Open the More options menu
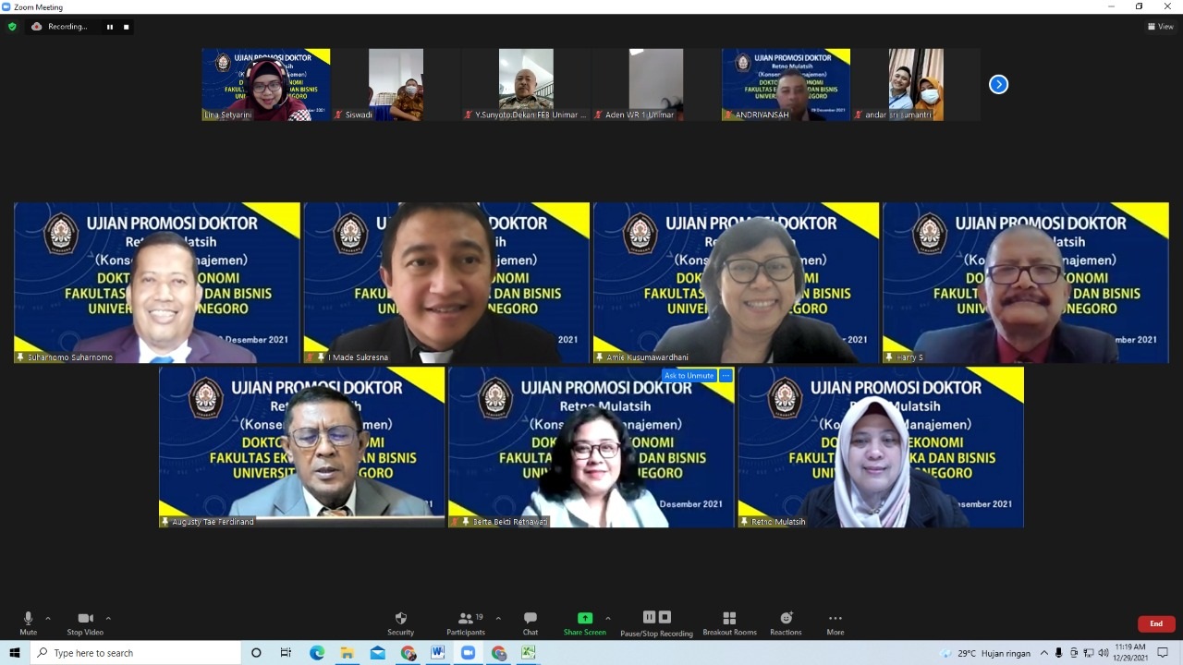The width and height of the screenshot is (1183, 665). pyautogui.click(x=835, y=623)
